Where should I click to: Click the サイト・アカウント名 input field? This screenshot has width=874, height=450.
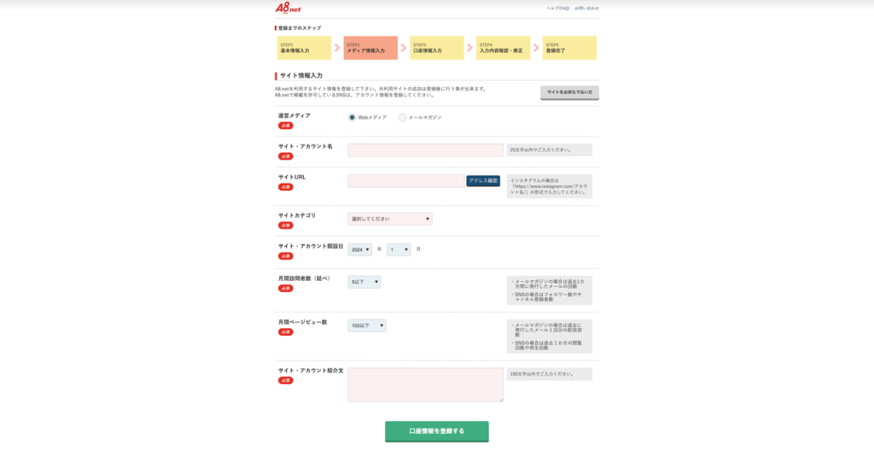pyautogui.click(x=425, y=150)
